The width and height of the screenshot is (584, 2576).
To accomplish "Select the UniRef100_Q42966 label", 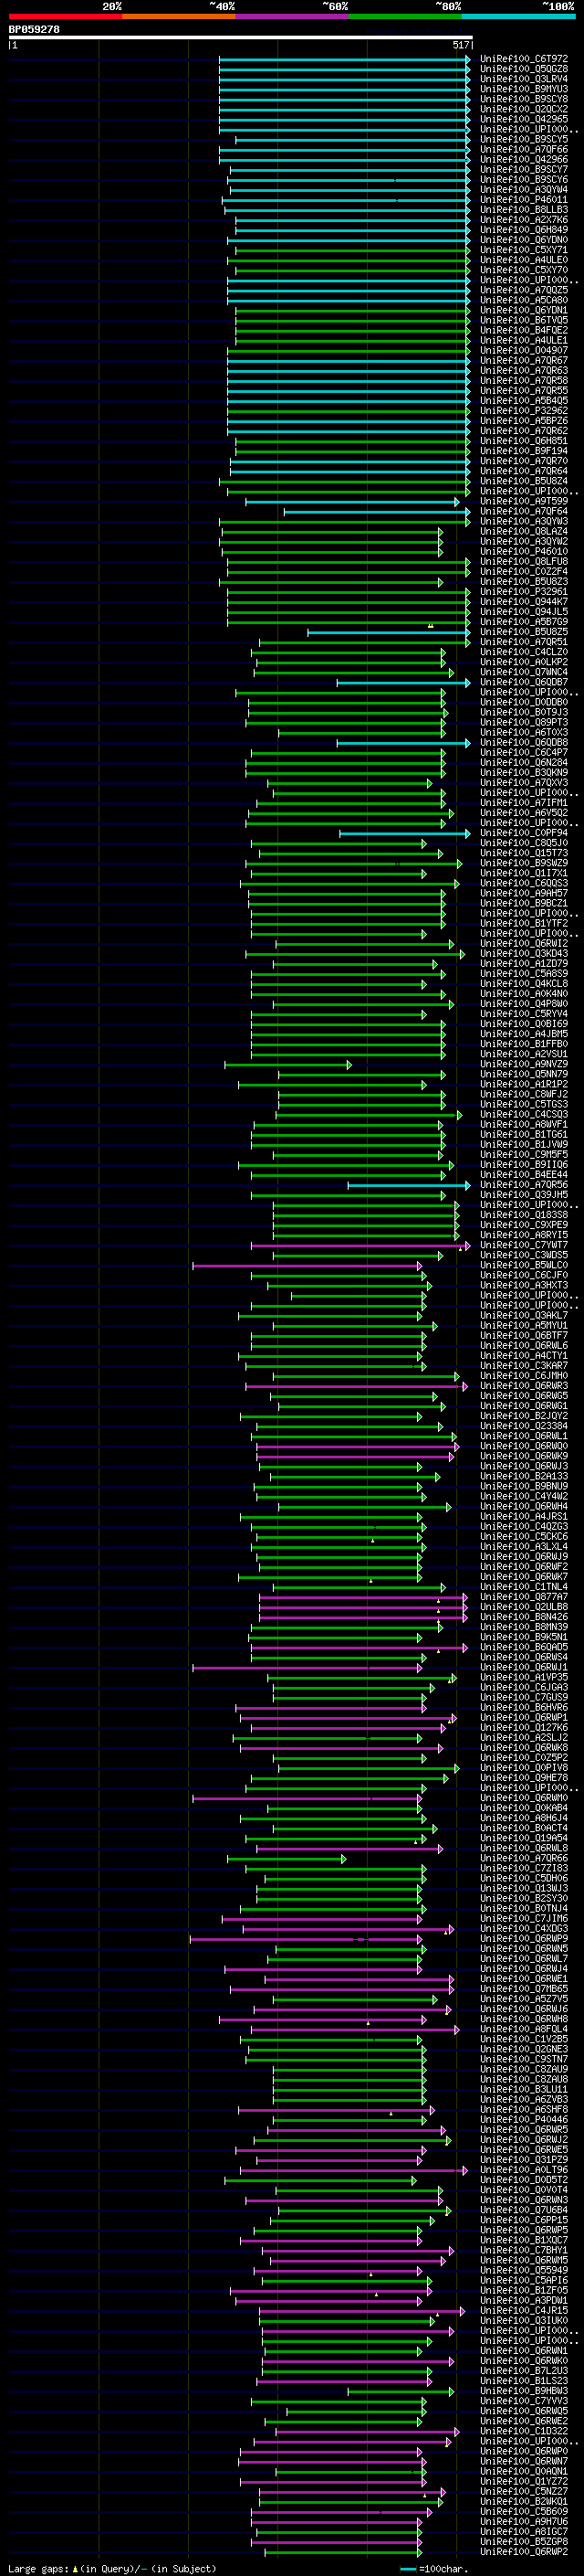I will pos(524,159).
